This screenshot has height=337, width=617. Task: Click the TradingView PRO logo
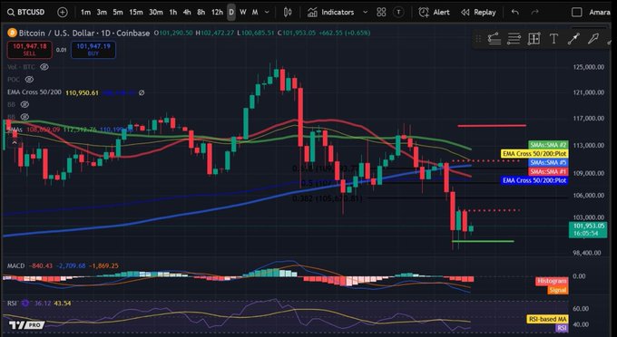(x=27, y=325)
